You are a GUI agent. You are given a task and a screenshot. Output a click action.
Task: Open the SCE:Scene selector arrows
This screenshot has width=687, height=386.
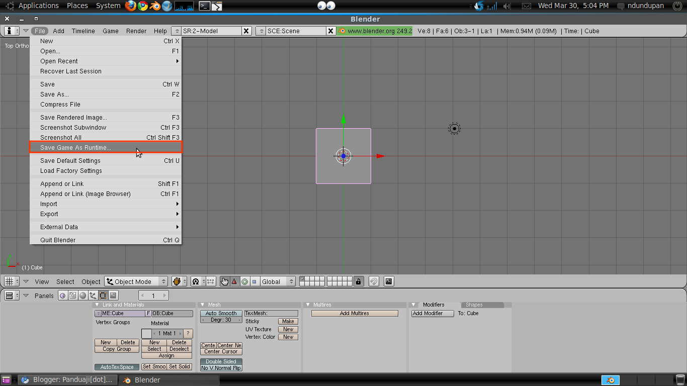click(x=261, y=31)
